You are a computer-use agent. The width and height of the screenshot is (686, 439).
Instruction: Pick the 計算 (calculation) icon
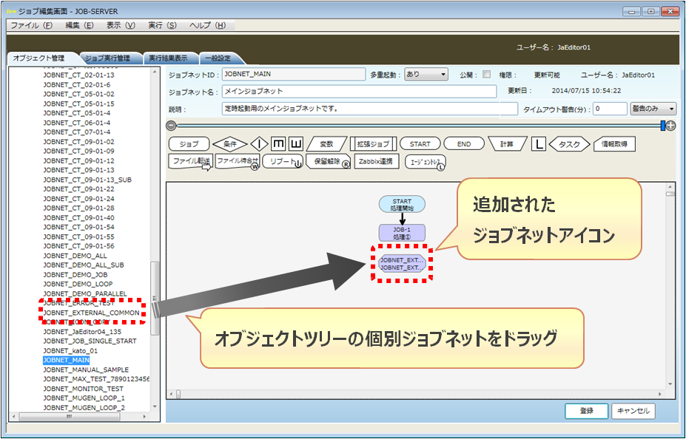point(507,144)
